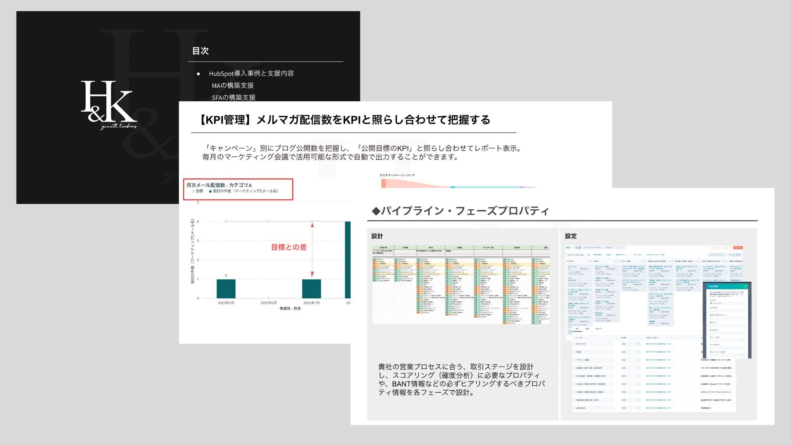The image size is (791, 445).
Task: Select the HubSpot導入事例と支援内容 contents entry
Action: [x=251, y=73]
